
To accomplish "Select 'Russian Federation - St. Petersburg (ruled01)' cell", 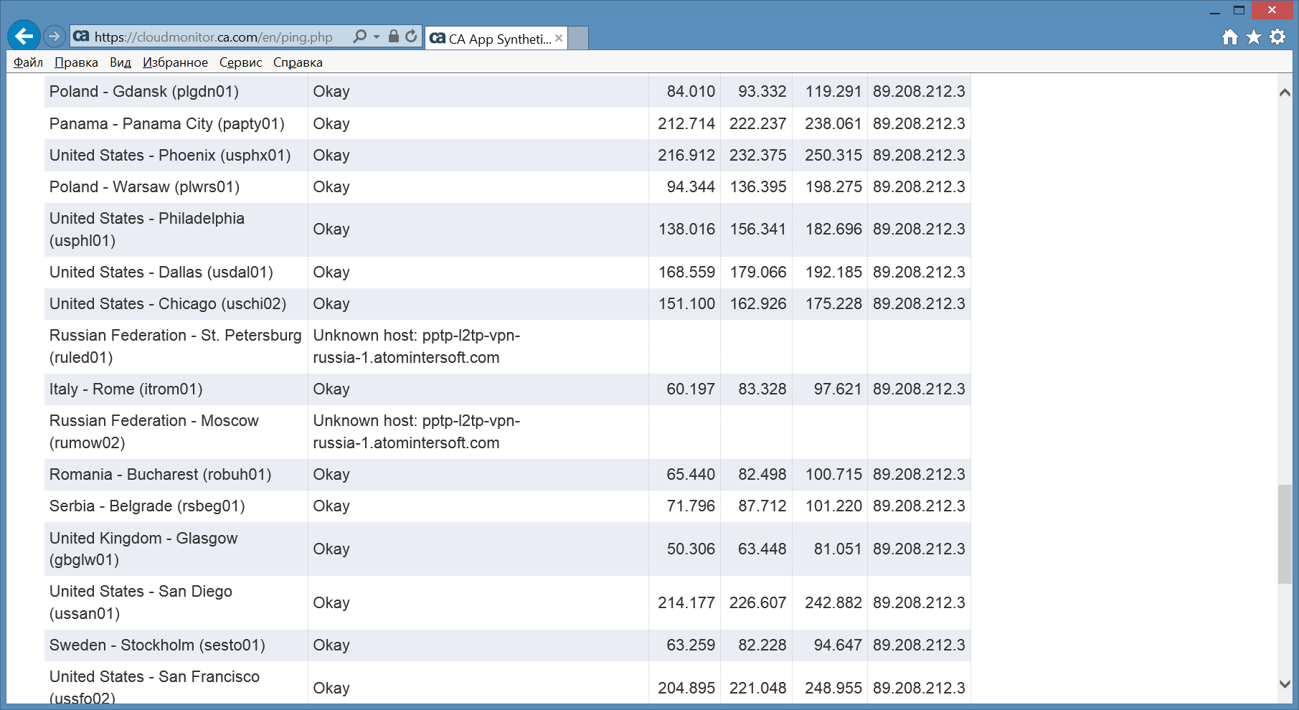I will 176,346.
